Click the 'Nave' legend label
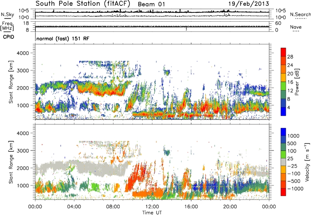Screen dimensions: 311x215 click(296, 27)
